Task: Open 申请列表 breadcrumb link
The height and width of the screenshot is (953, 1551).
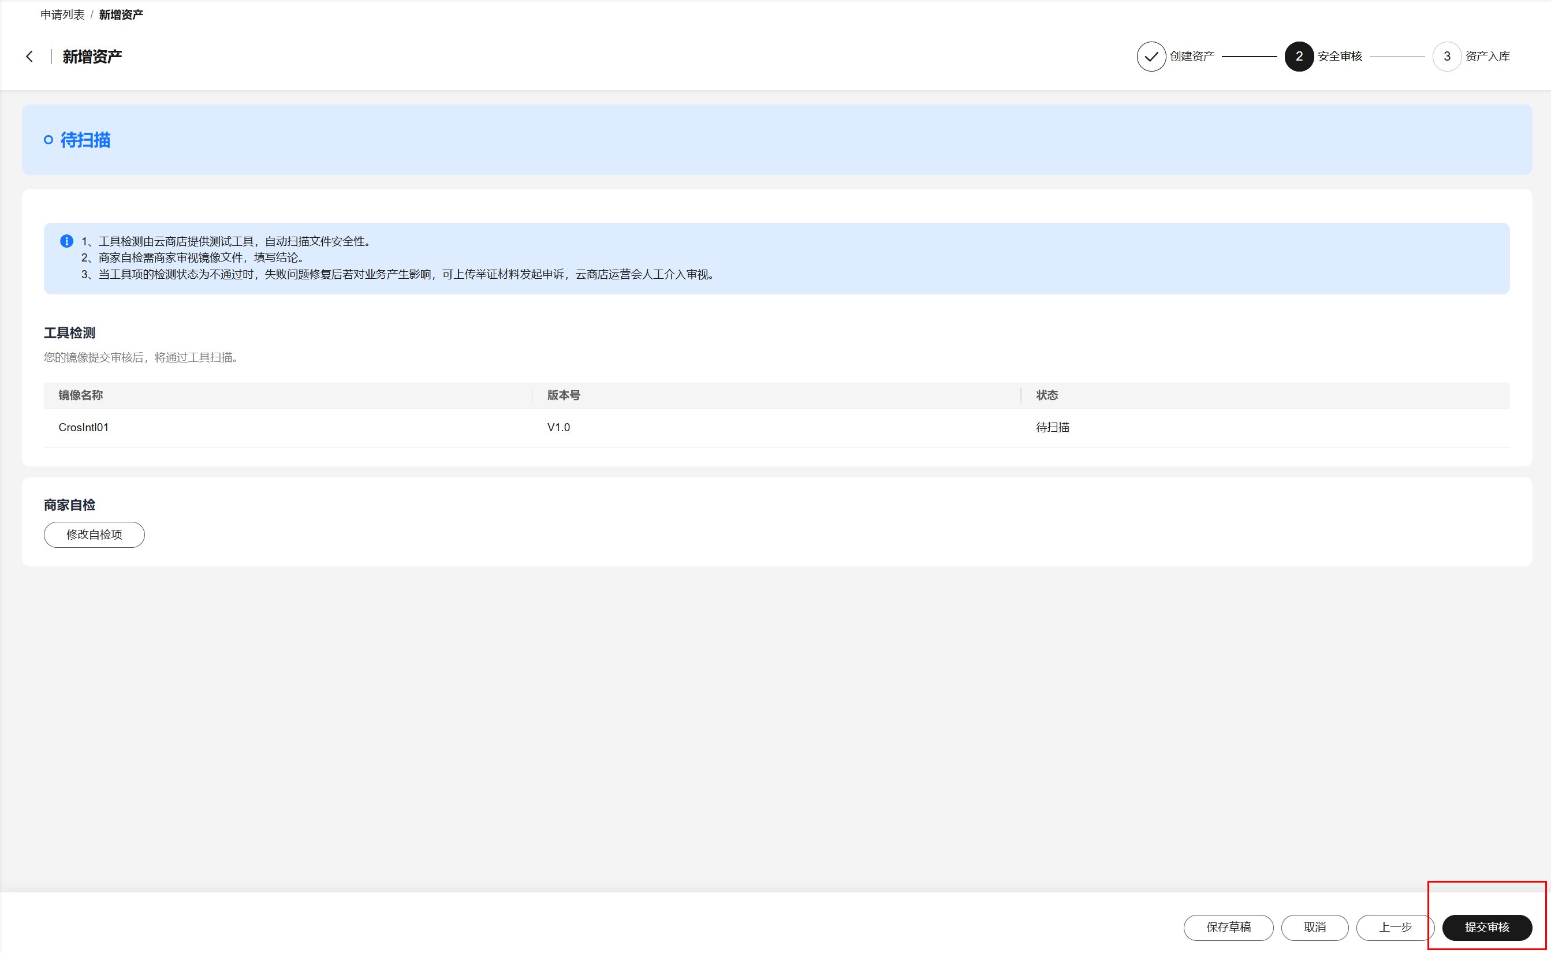Action: (62, 14)
